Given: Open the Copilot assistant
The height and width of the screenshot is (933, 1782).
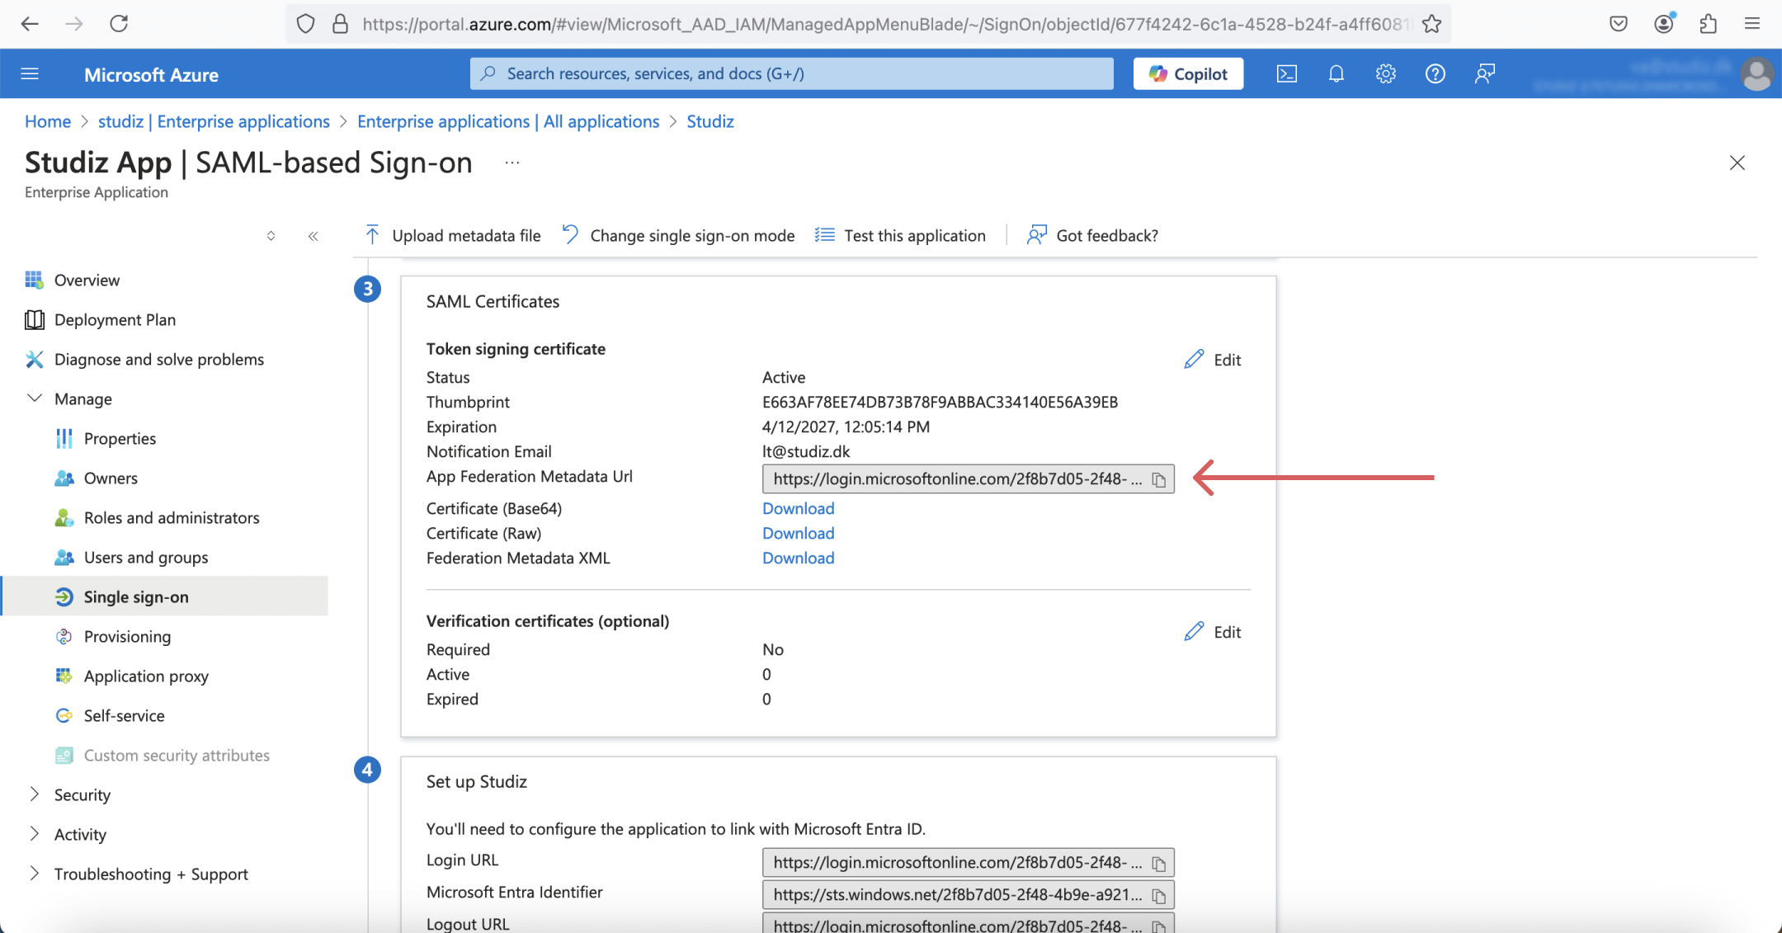Looking at the screenshot, I should pos(1188,74).
